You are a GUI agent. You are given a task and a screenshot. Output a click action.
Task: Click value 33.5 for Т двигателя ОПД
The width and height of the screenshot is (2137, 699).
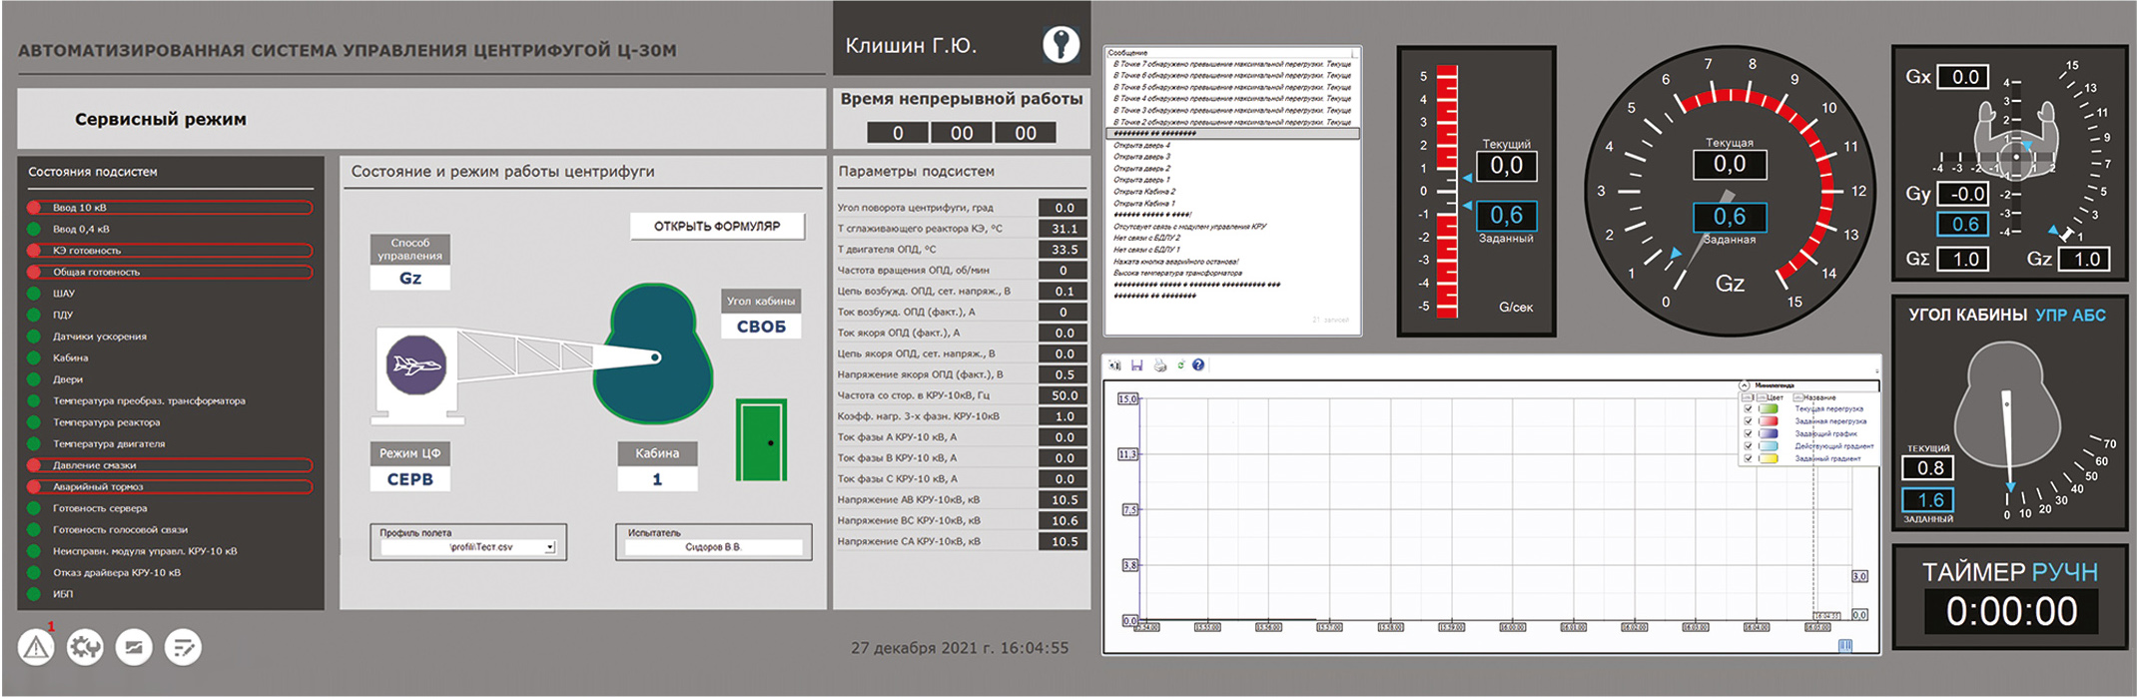click(1065, 250)
